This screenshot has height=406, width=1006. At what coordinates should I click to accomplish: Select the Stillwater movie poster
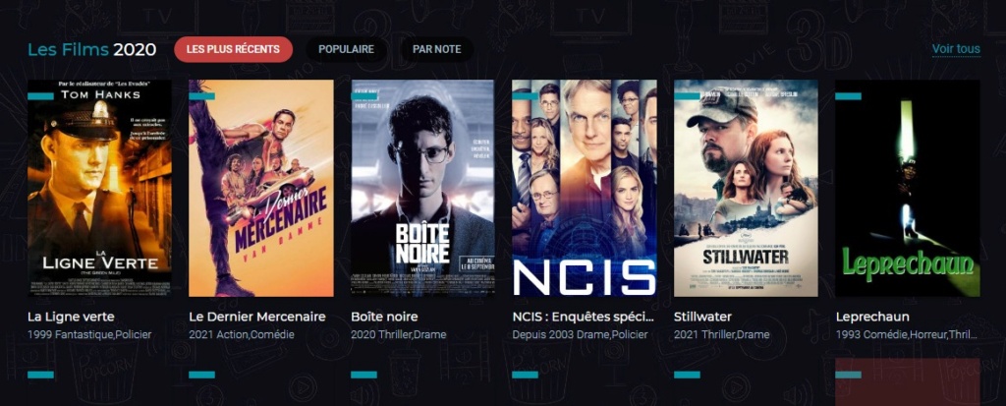click(x=747, y=188)
